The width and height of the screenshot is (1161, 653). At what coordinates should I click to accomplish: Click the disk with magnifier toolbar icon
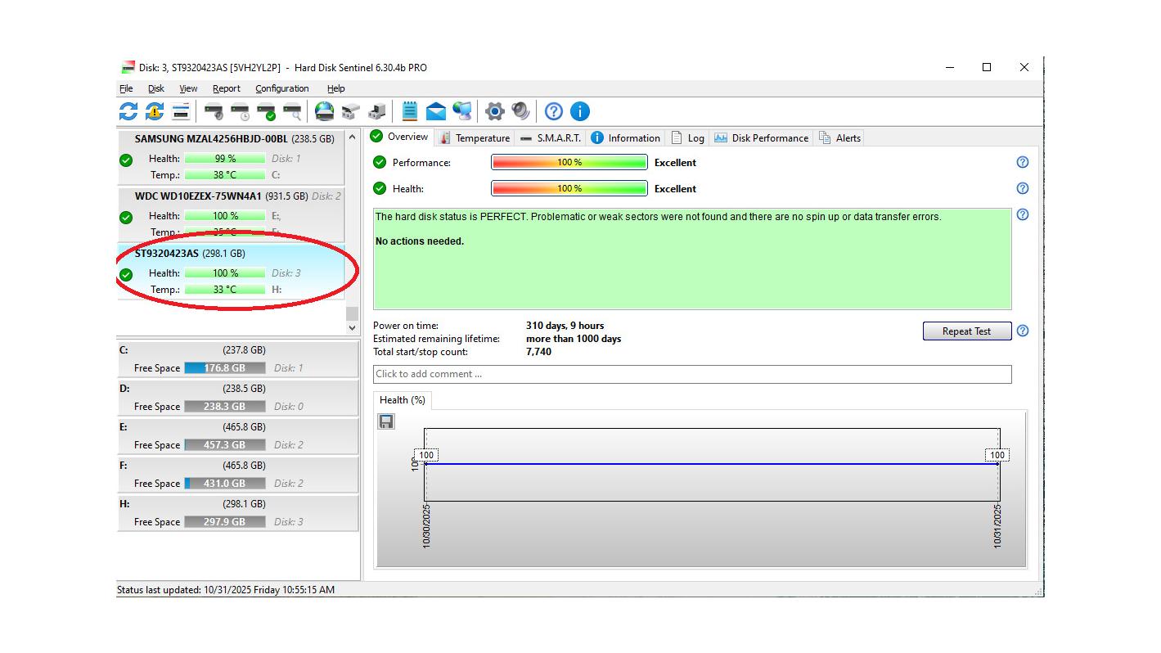tap(292, 111)
